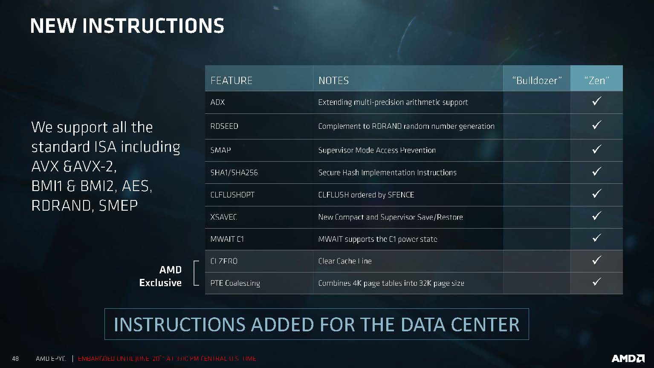Click the checkmark in the ADX row
Image resolution: width=654 pixels, height=368 pixels.
point(597,101)
